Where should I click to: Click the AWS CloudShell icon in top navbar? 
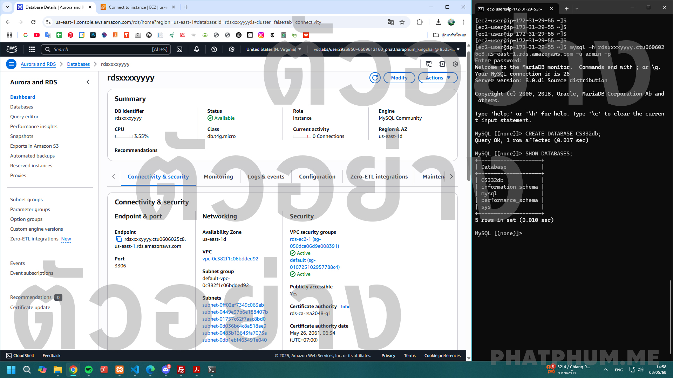click(x=179, y=49)
